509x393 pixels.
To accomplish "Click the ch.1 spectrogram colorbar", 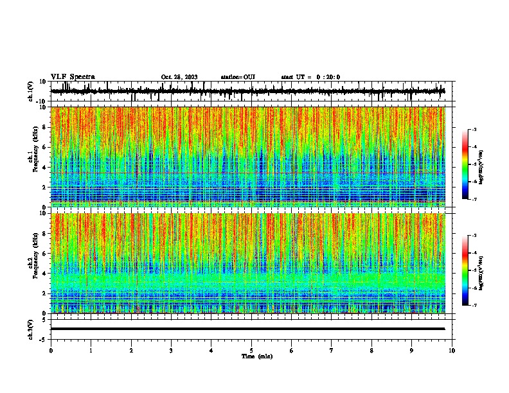I will click(465, 164).
